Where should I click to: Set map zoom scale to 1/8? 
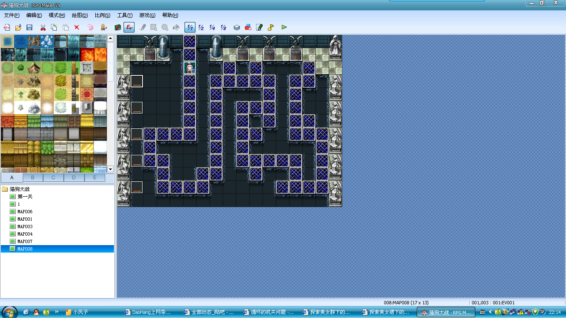223,27
